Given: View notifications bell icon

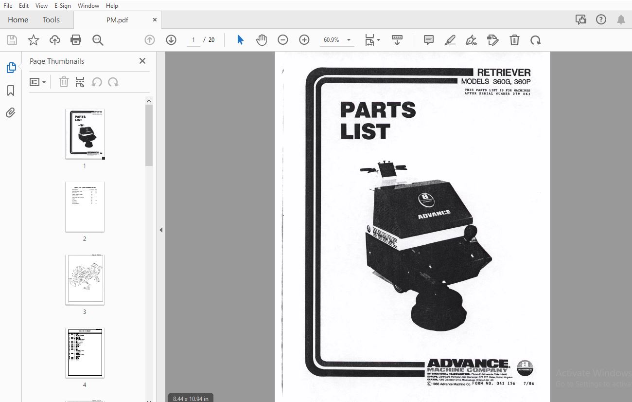Looking at the screenshot, I should (x=621, y=19).
